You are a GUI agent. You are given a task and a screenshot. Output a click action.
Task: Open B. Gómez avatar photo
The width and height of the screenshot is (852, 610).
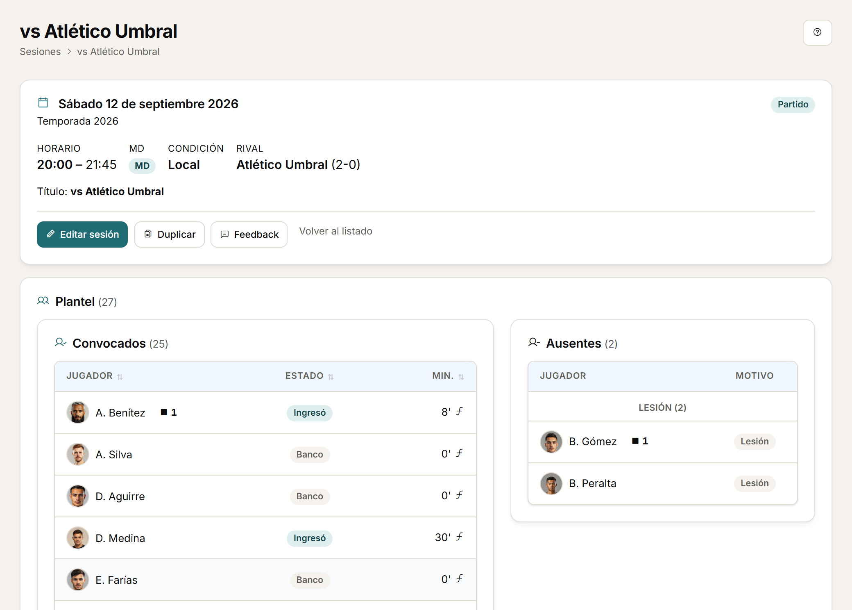(x=551, y=442)
